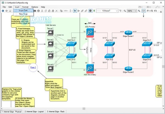Viewport: 165px width, 114px height.
Task: Toggle the highlighted picture view button
Action: click(143, 11)
